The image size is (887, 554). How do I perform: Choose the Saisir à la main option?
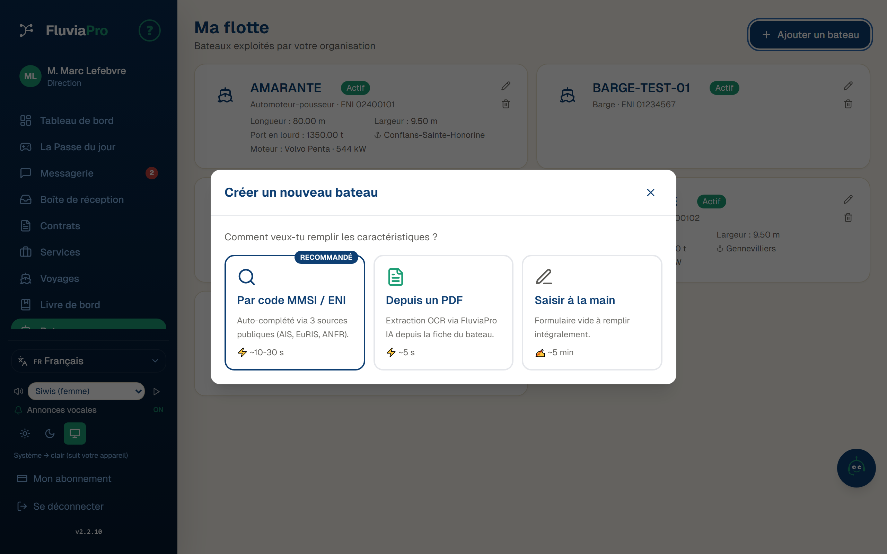(x=592, y=313)
